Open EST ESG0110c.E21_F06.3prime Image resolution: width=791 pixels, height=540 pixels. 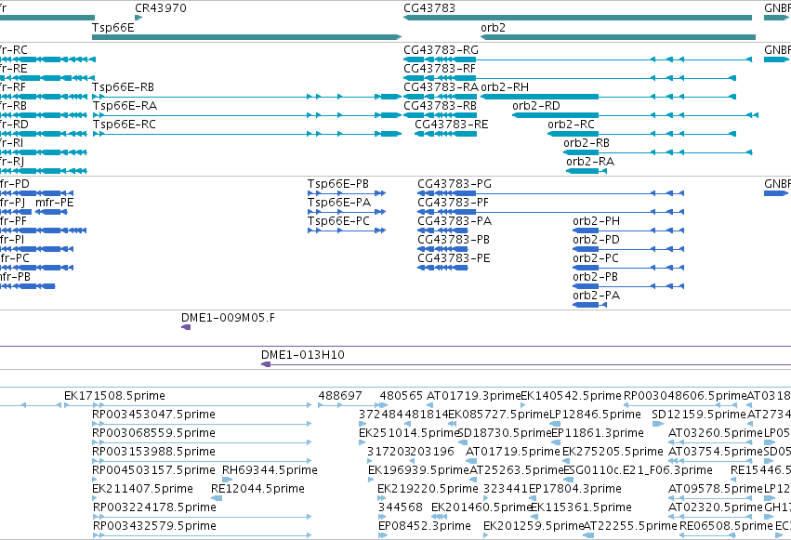click(x=638, y=470)
